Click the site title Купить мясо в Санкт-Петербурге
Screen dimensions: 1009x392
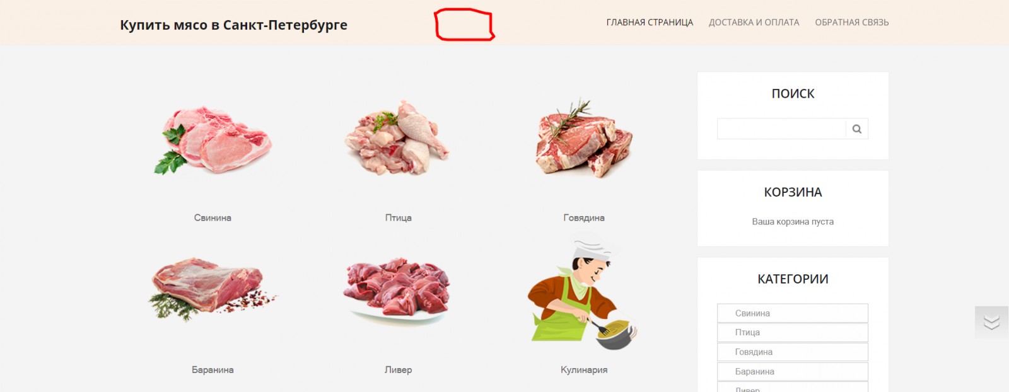point(233,25)
